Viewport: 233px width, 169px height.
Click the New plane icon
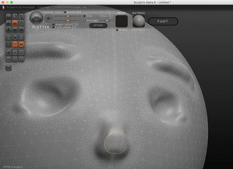[8, 59]
